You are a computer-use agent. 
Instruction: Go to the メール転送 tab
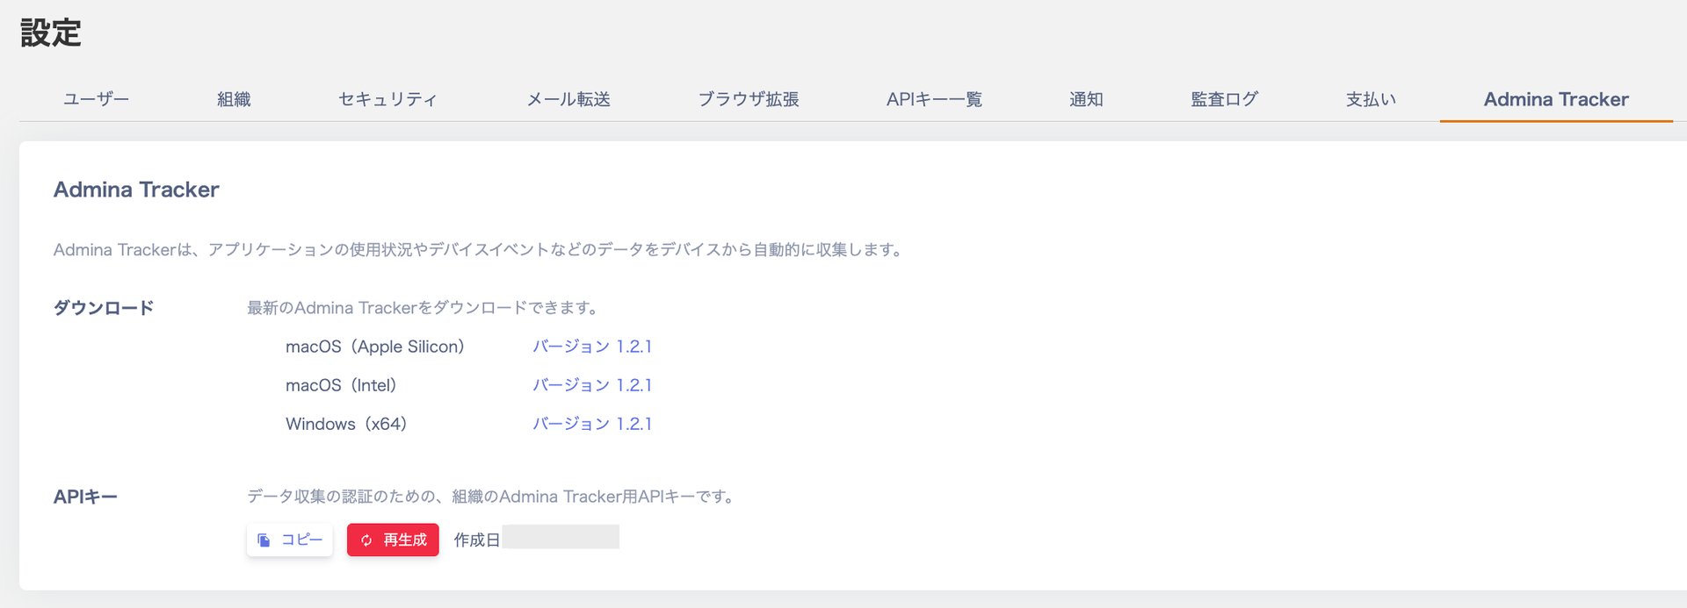tap(568, 99)
